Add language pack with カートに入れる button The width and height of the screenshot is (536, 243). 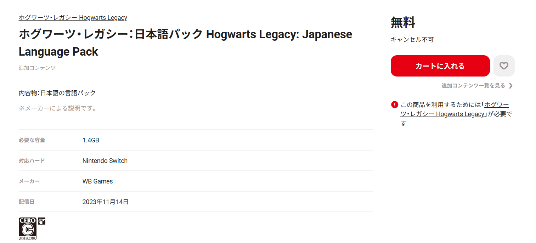point(440,66)
